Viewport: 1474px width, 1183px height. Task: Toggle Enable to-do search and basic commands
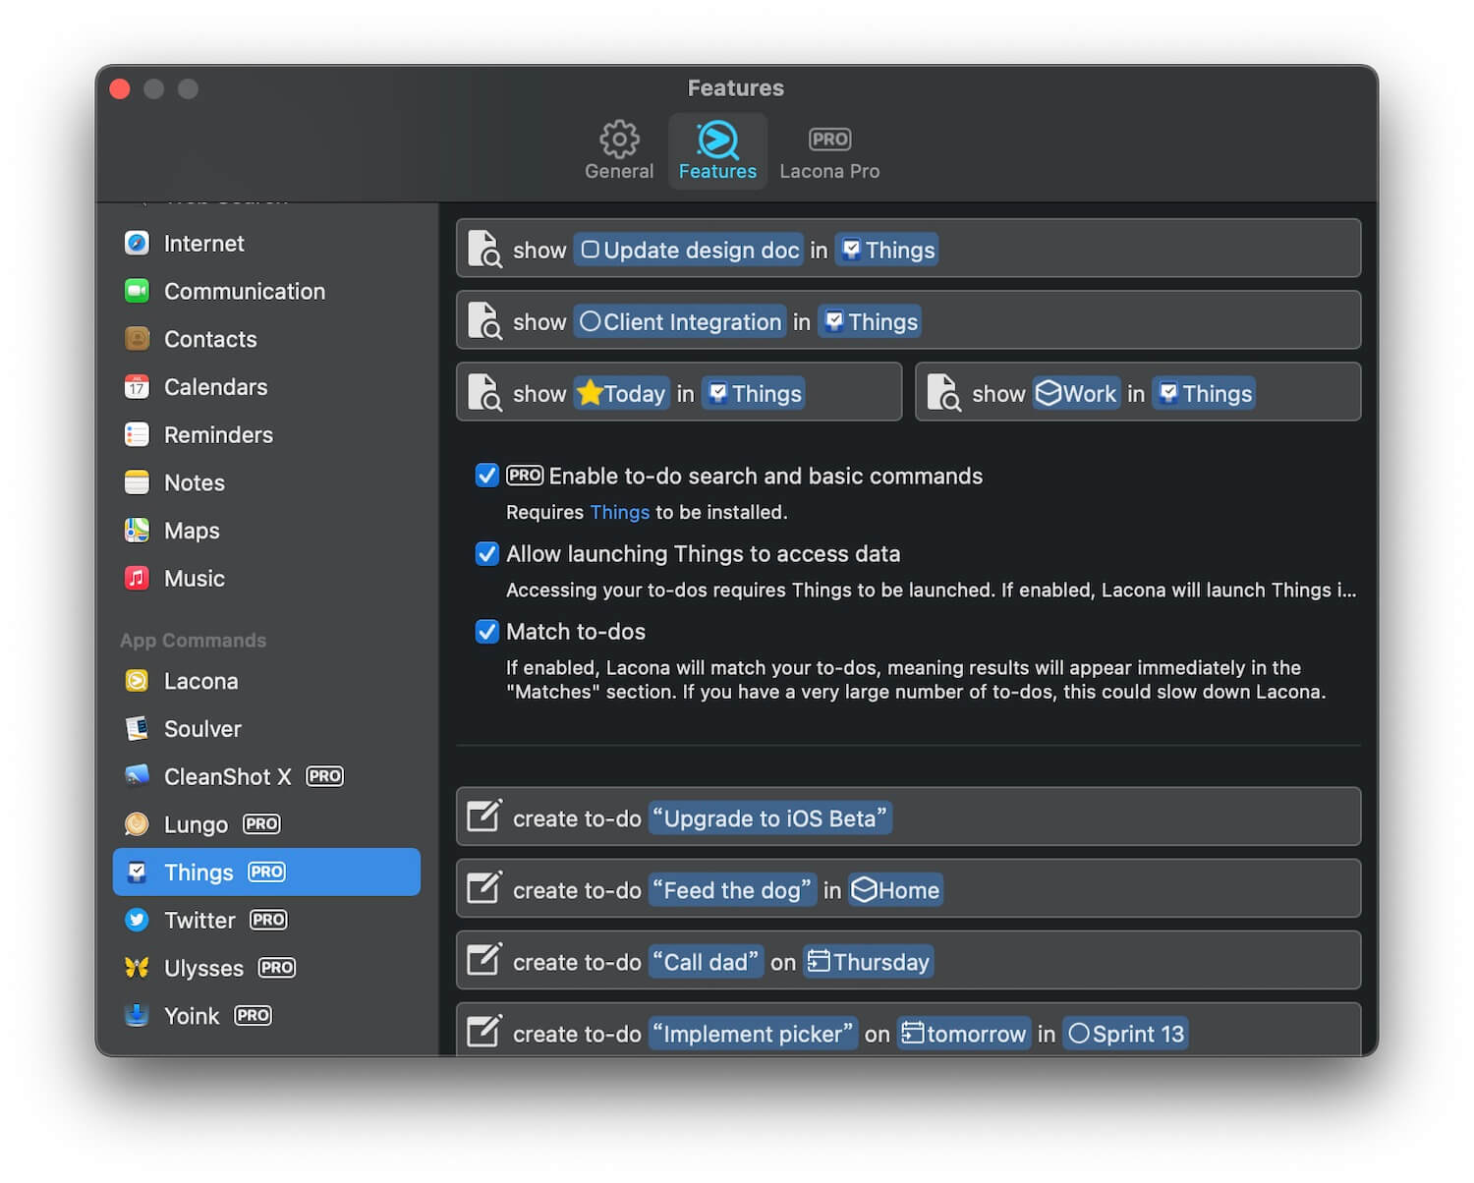tap(487, 476)
